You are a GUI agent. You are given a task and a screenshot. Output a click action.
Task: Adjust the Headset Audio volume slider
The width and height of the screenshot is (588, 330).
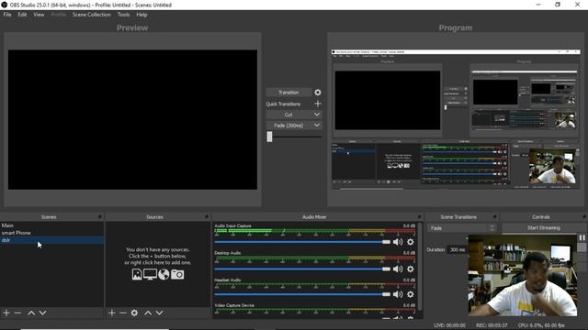(302, 294)
